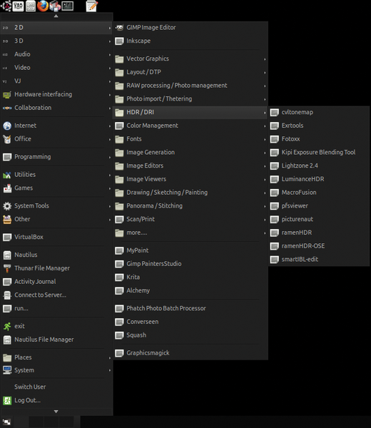Click the mixer settings panel icon
This screenshot has width=371, height=428.
click(19, 6)
